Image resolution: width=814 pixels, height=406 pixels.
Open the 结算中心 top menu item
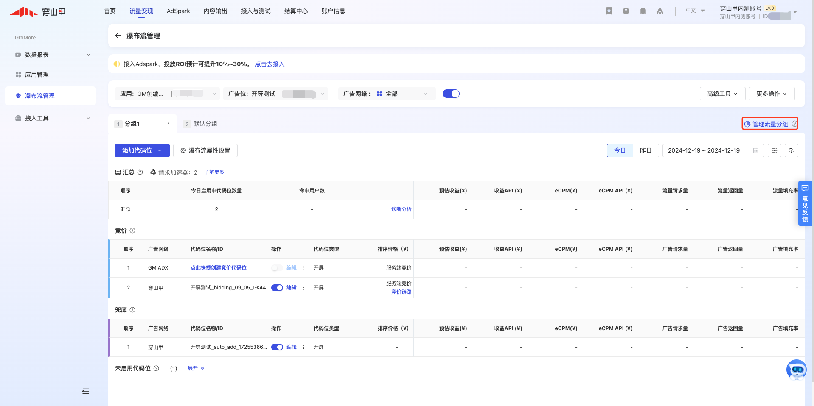[296, 11]
